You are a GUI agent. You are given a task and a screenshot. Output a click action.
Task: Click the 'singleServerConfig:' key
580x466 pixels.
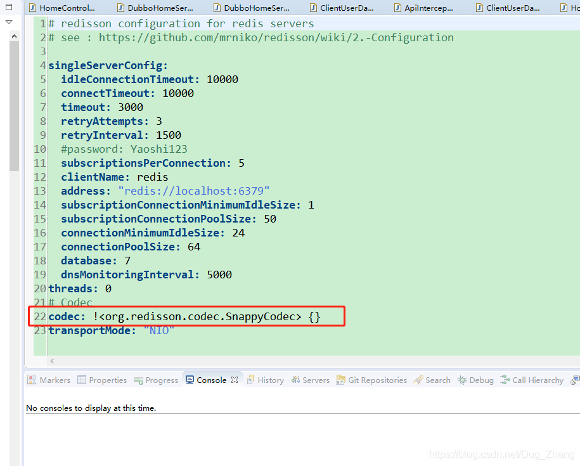coord(108,65)
